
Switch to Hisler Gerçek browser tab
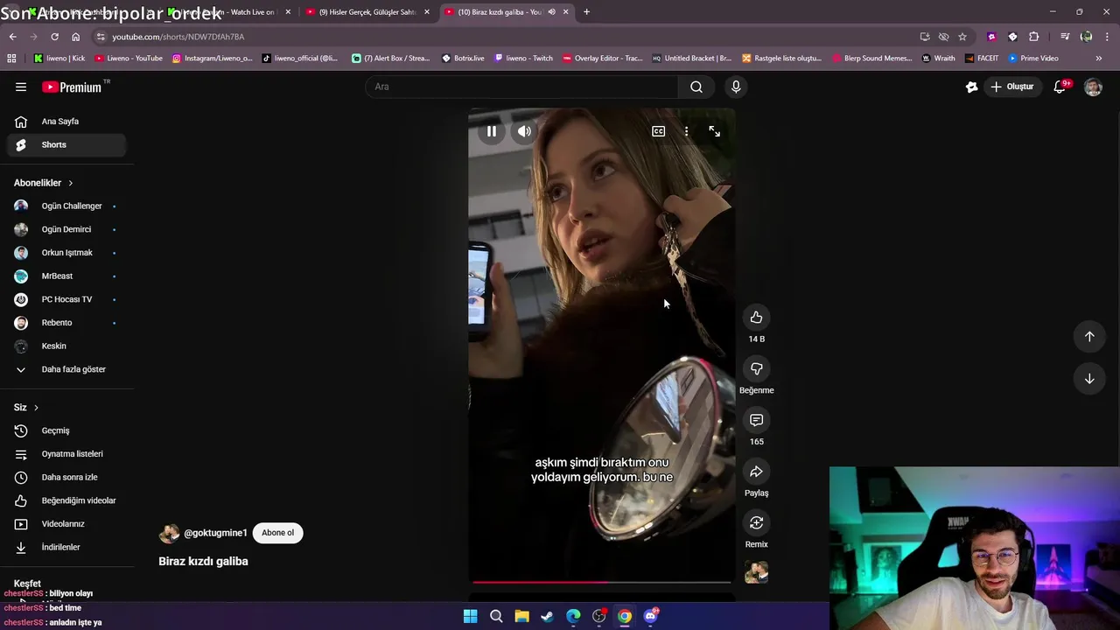[x=367, y=12]
